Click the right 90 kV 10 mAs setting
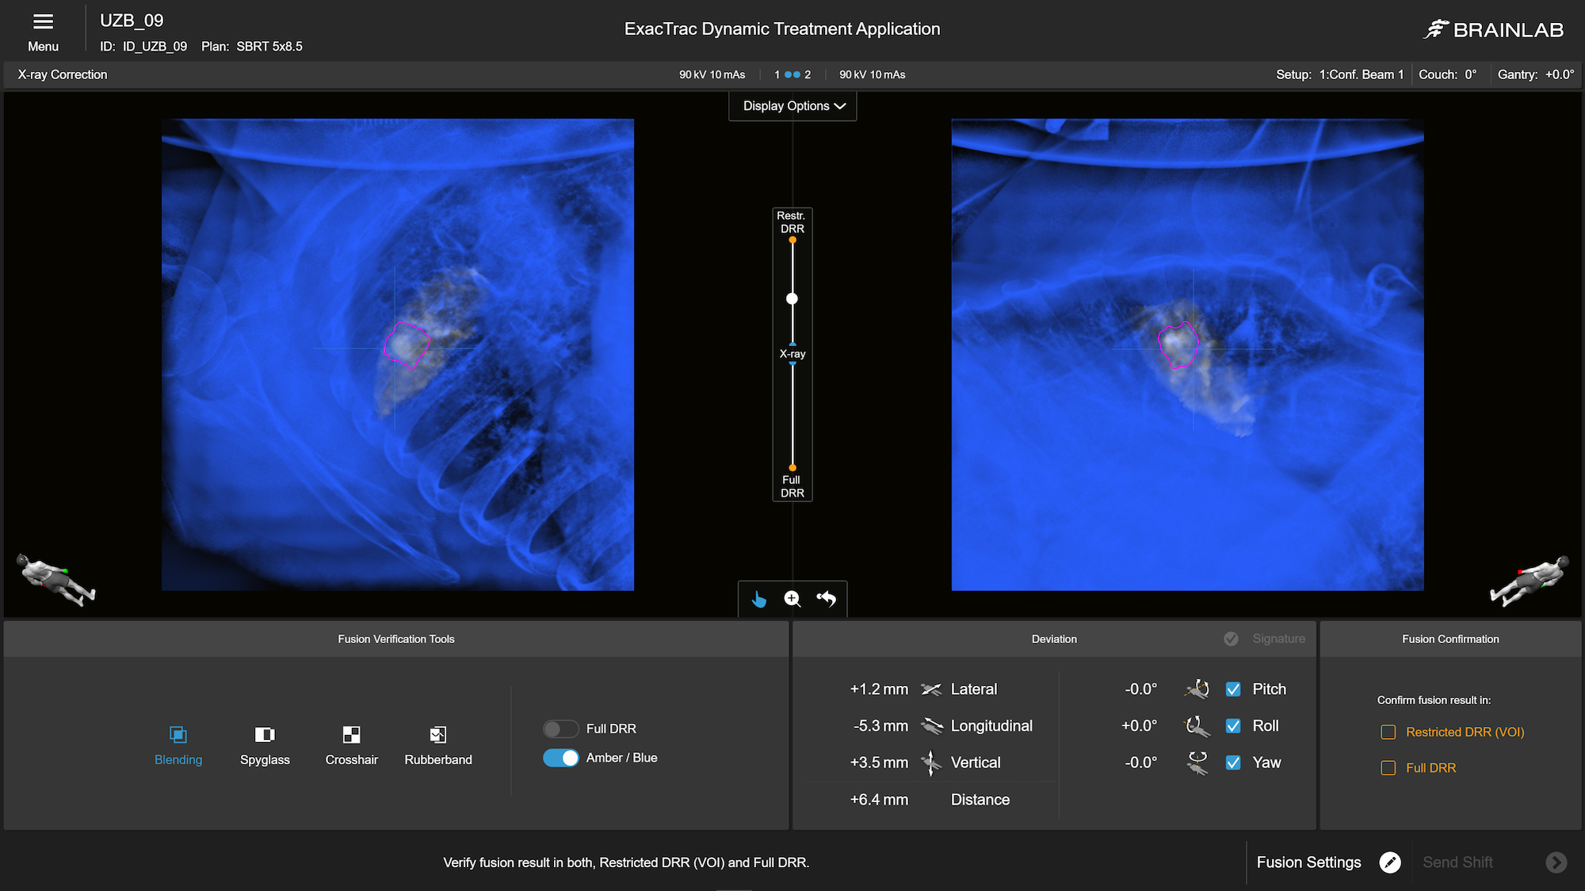 [x=873, y=74]
